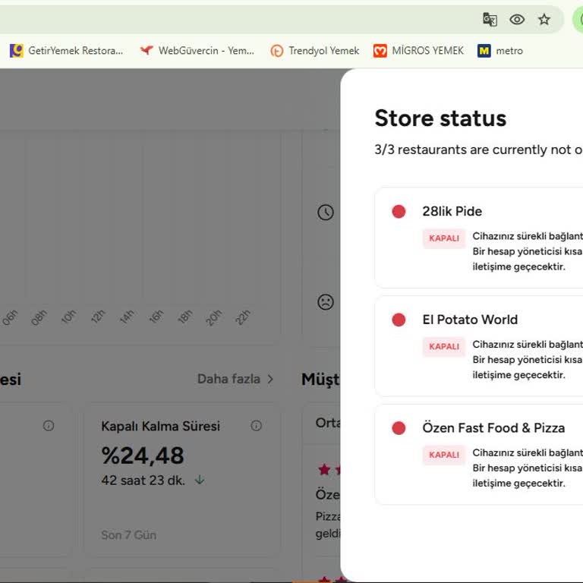This screenshot has height=583, width=583.
Task: Click the Kapalı Kalma Süresi percentage card
Action: [x=181, y=478]
